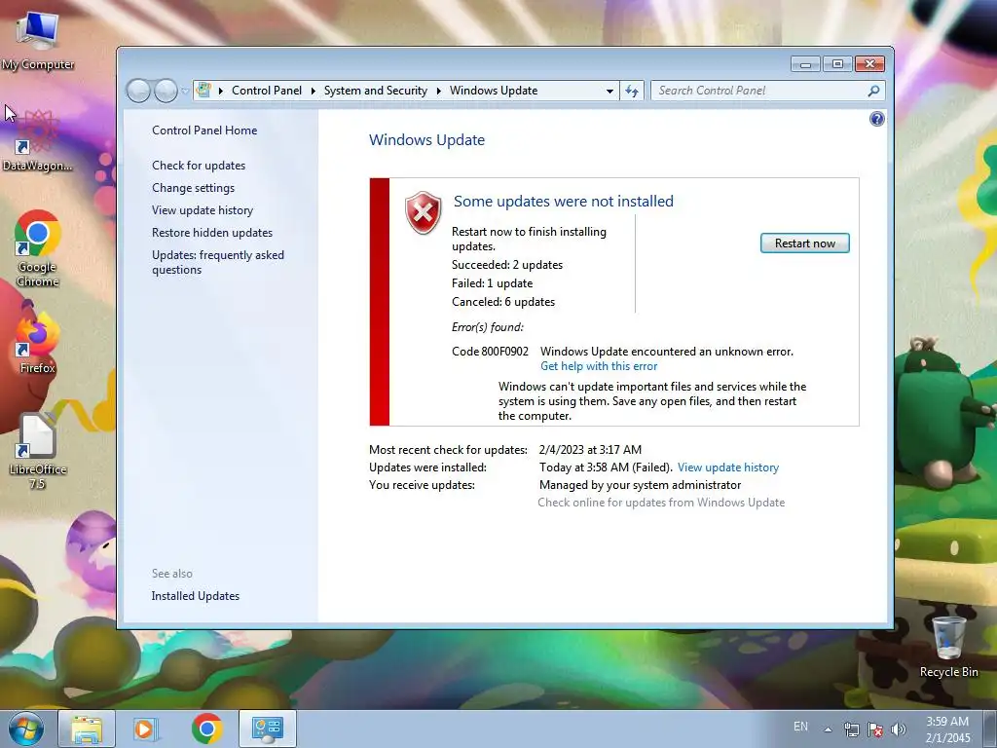
Task: Open Installed Updates under See also
Action: click(195, 596)
